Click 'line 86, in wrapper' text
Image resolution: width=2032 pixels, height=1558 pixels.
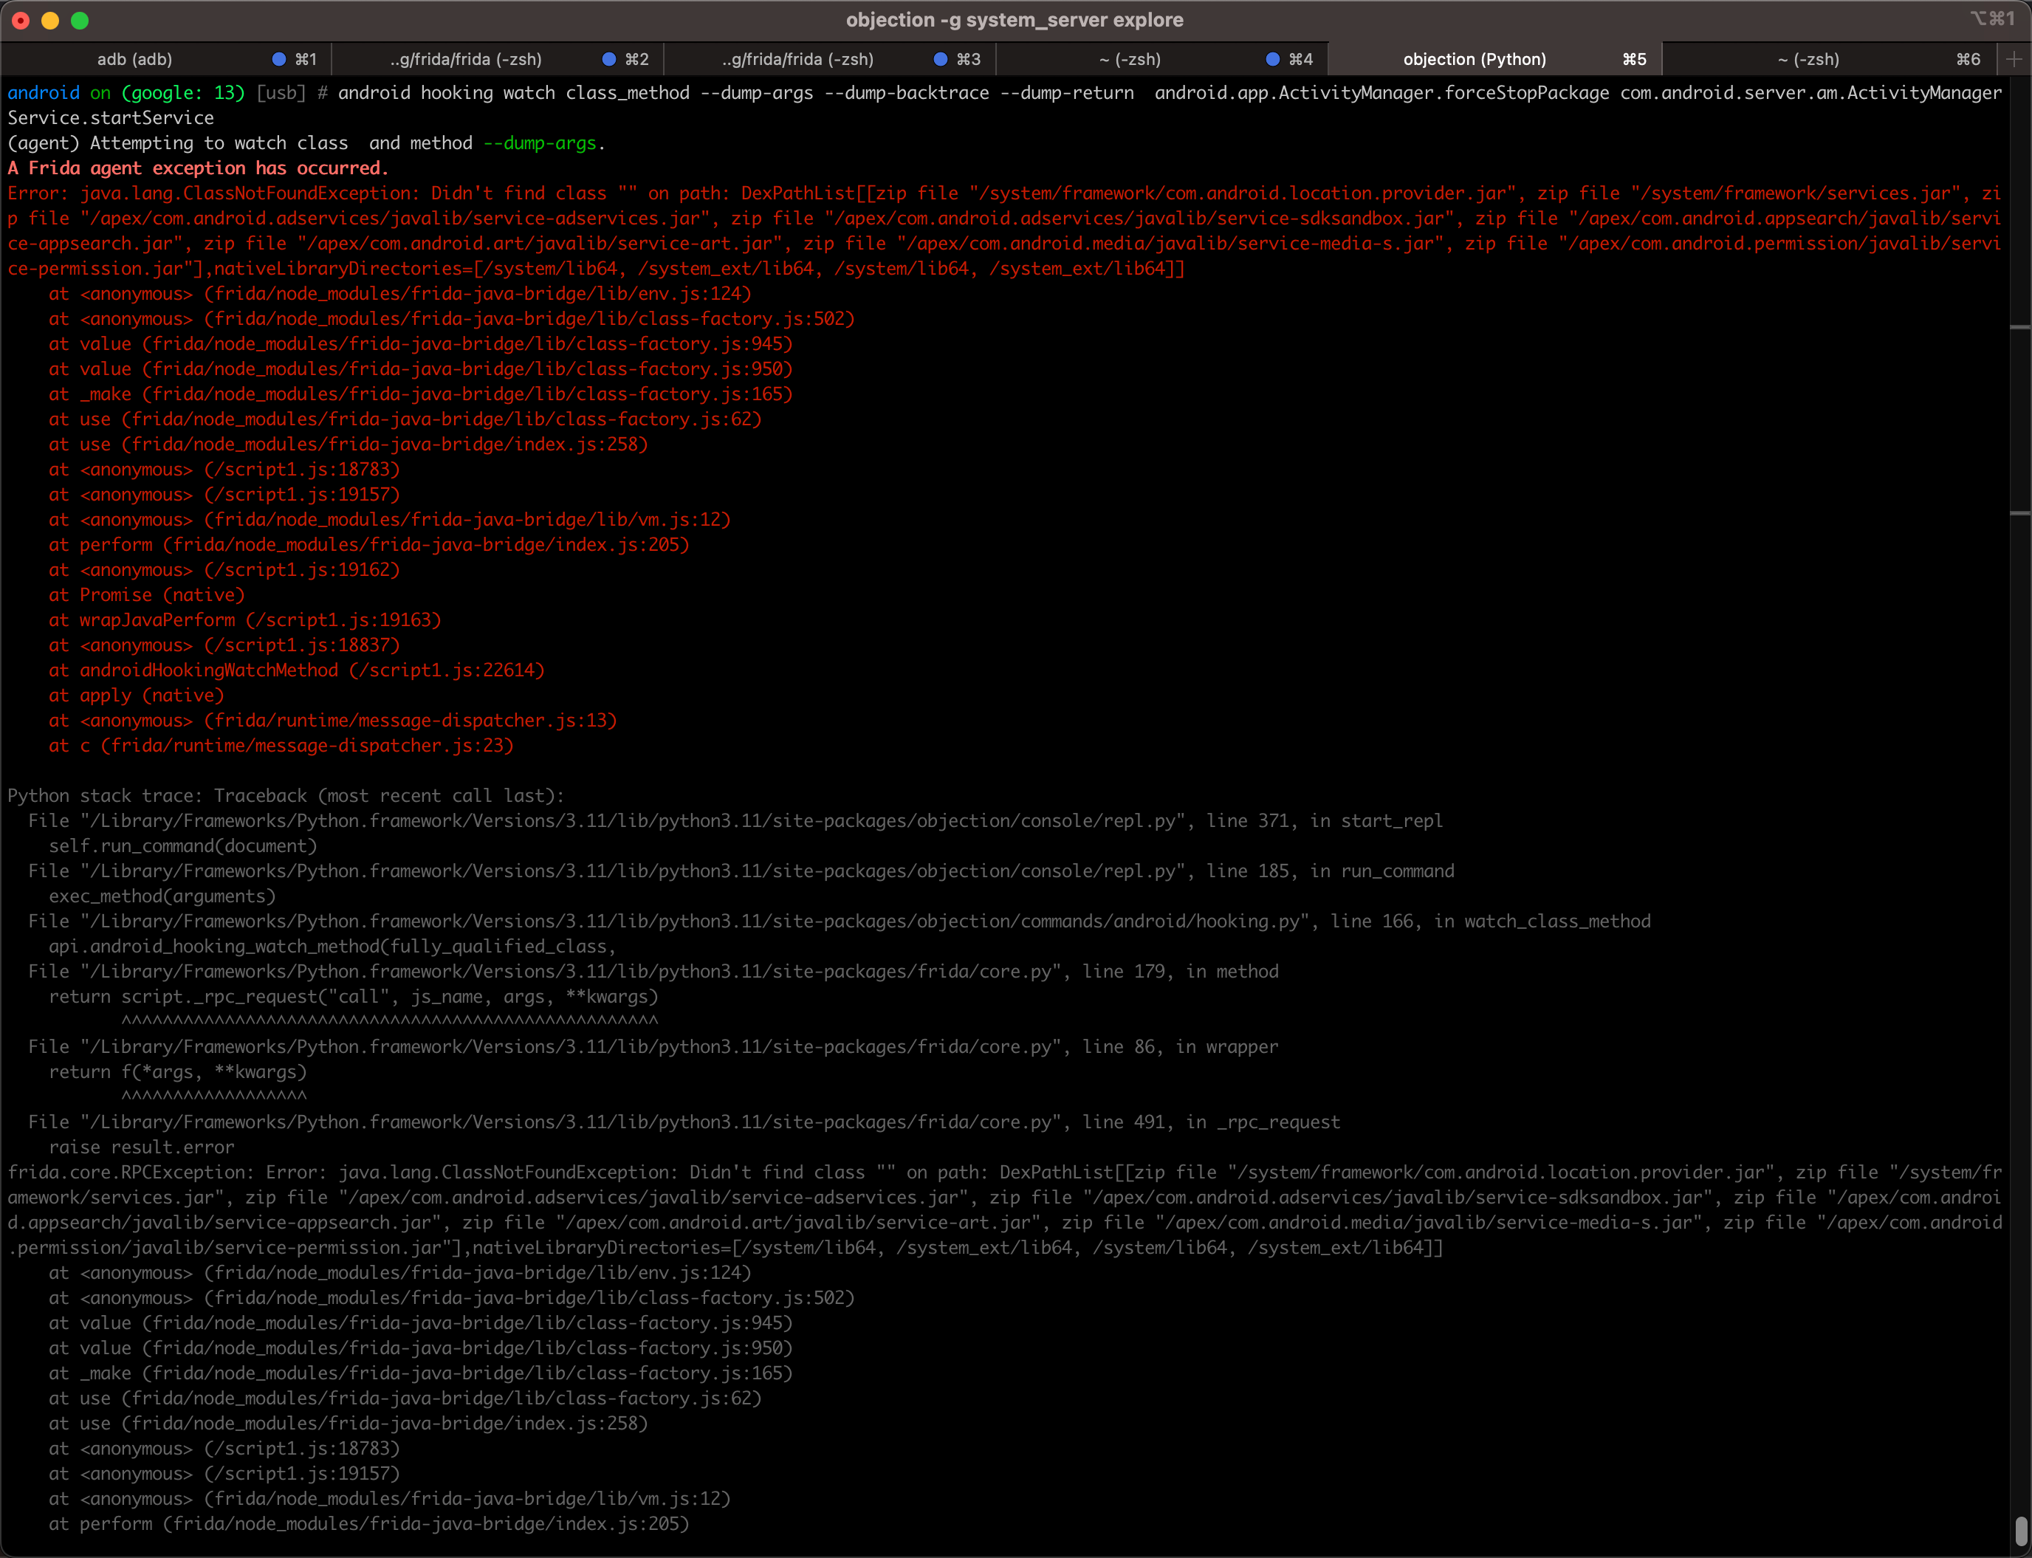pos(1180,1046)
